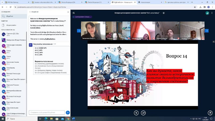Select user Витязева Александра

13,97
